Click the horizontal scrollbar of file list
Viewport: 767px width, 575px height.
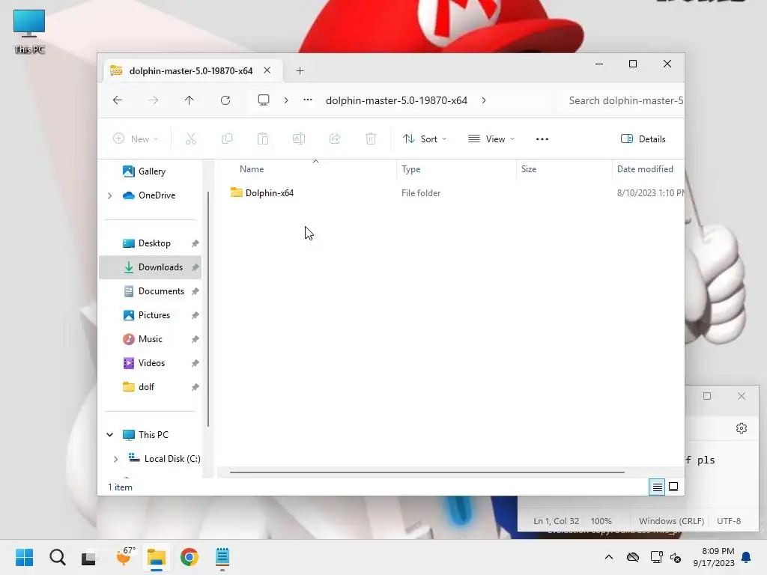(x=427, y=472)
